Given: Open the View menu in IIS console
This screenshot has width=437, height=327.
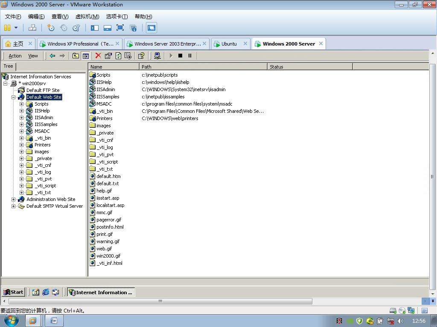Looking at the screenshot, I should 33,56.
